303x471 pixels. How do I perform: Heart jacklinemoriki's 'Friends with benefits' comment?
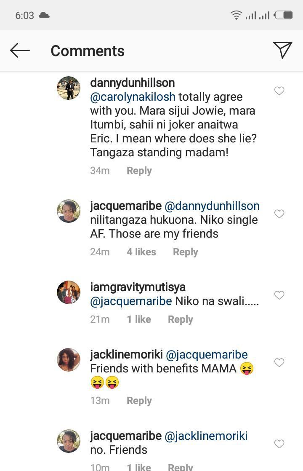(279, 363)
